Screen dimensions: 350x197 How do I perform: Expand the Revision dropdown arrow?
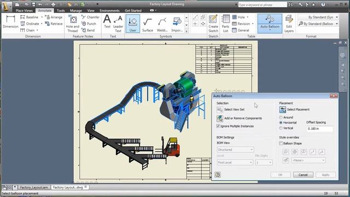tap(253, 24)
